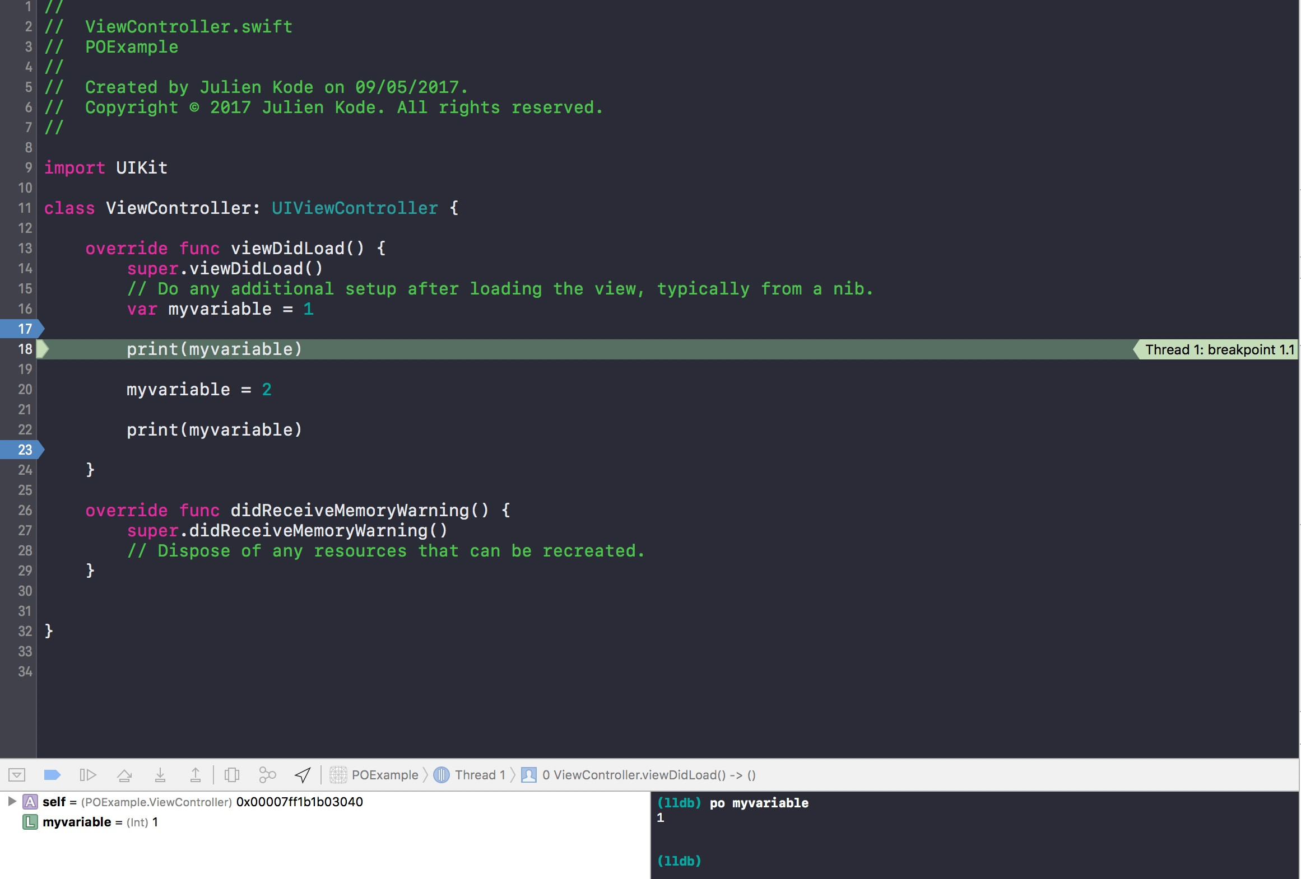Click the stack frame person icon

(529, 775)
